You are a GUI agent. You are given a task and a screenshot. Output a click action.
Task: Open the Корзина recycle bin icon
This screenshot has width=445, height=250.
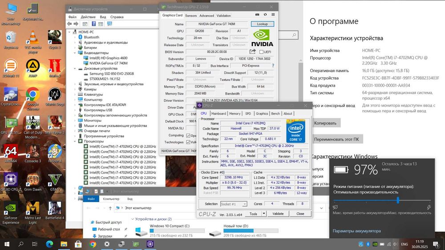pos(11,40)
